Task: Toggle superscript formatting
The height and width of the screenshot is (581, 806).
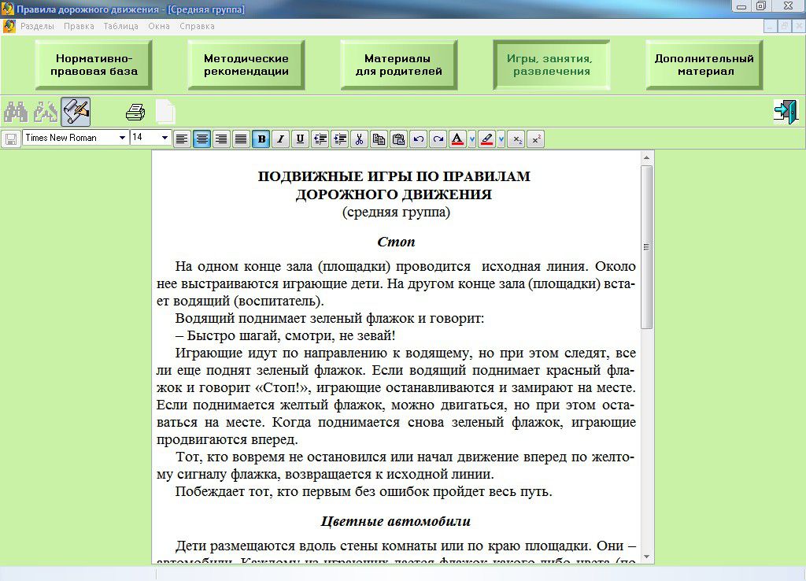Action: tap(535, 139)
